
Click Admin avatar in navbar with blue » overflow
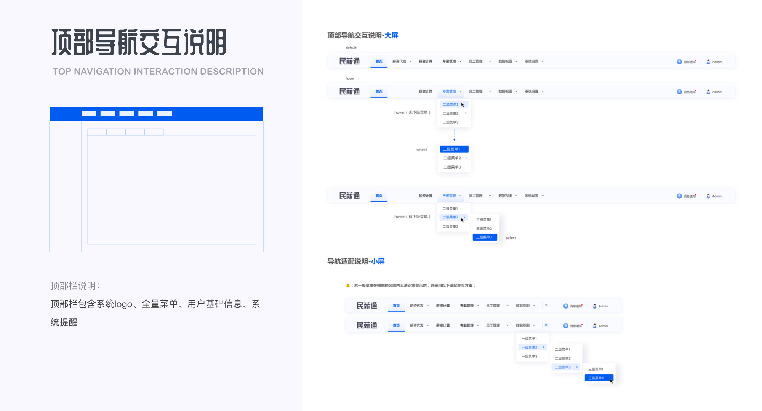pyautogui.click(x=595, y=326)
